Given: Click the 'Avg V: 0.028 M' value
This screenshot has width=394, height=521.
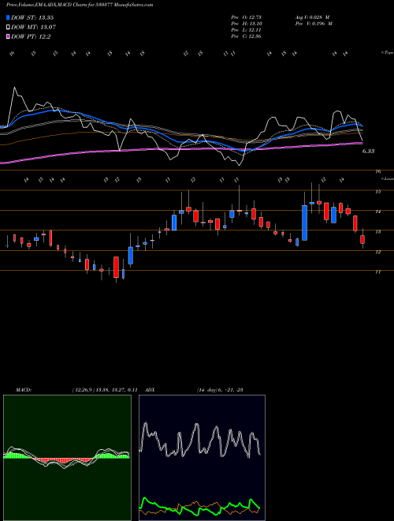Looking at the screenshot, I should pos(312,17).
